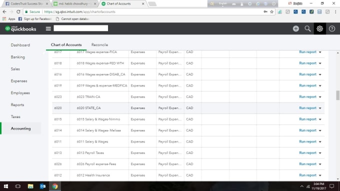
Task: Select the 6014 Salary & Wages- Melissa name
Action: click(98, 130)
